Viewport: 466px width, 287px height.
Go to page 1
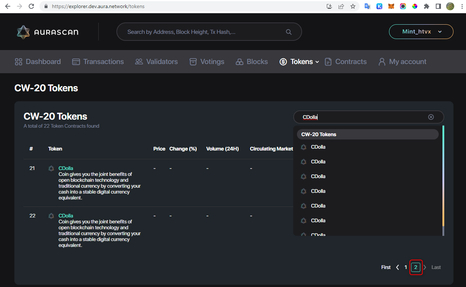click(406, 267)
